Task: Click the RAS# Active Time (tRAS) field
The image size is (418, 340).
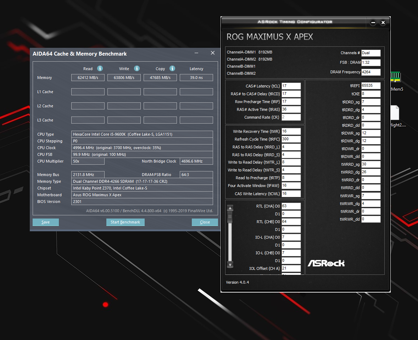Action: click(x=291, y=109)
